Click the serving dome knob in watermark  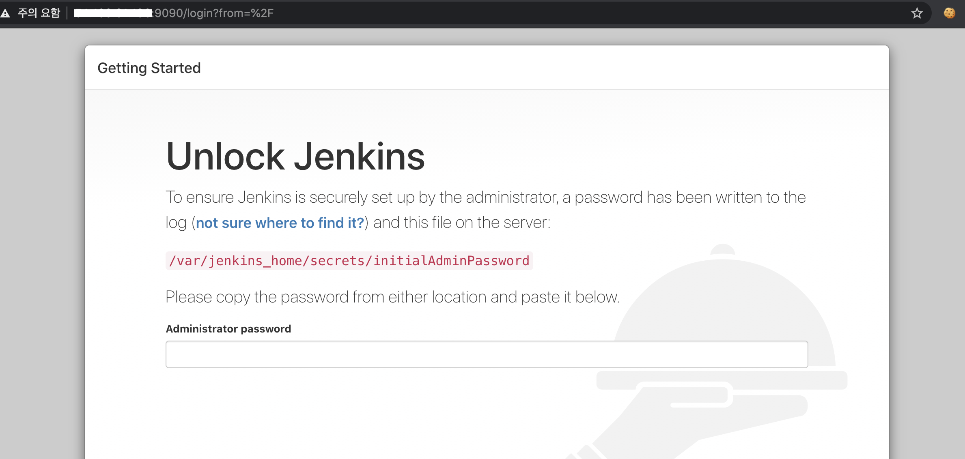tap(723, 249)
